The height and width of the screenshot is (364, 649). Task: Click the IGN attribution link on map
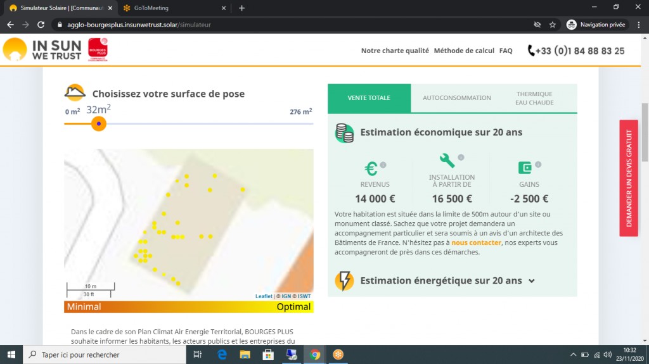(286, 296)
